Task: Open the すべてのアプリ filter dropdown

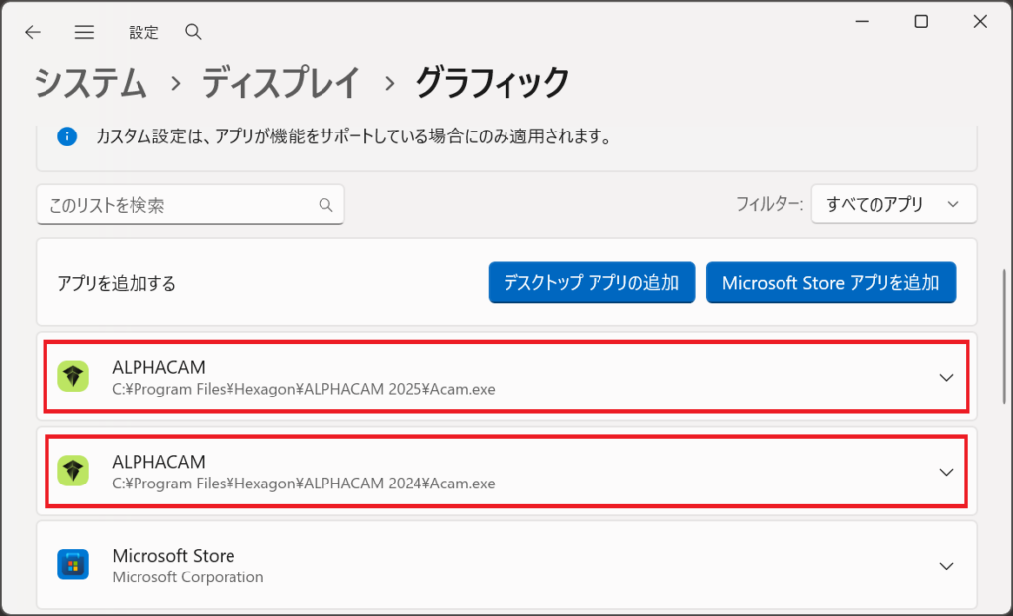Action: point(893,204)
